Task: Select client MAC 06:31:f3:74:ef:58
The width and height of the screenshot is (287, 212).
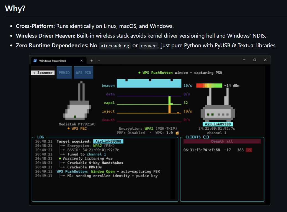Action: click(201, 150)
